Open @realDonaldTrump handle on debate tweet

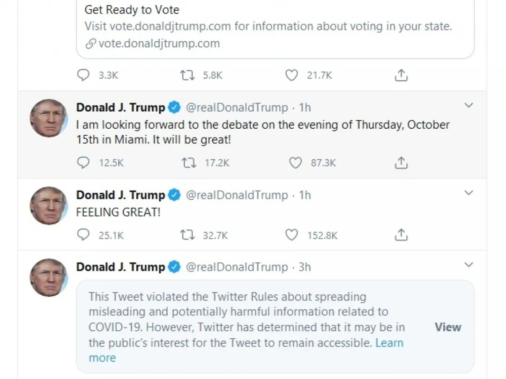(237, 107)
